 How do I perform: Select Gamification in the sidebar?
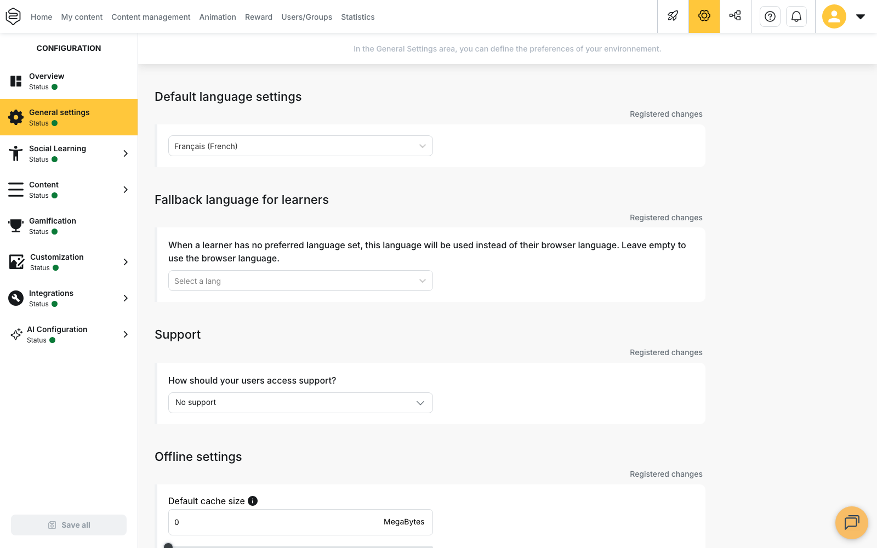(x=69, y=226)
